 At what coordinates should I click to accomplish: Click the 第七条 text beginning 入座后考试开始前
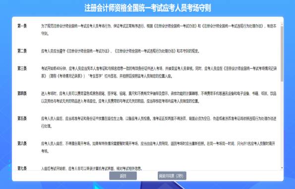[92, 168]
